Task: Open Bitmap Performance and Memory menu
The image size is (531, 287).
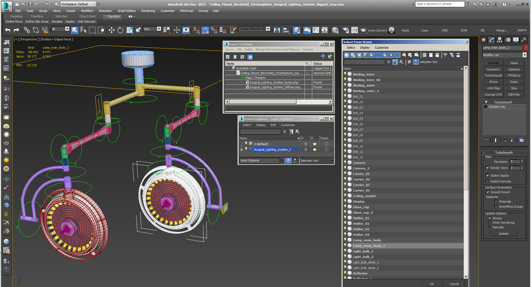Action: (277, 50)
